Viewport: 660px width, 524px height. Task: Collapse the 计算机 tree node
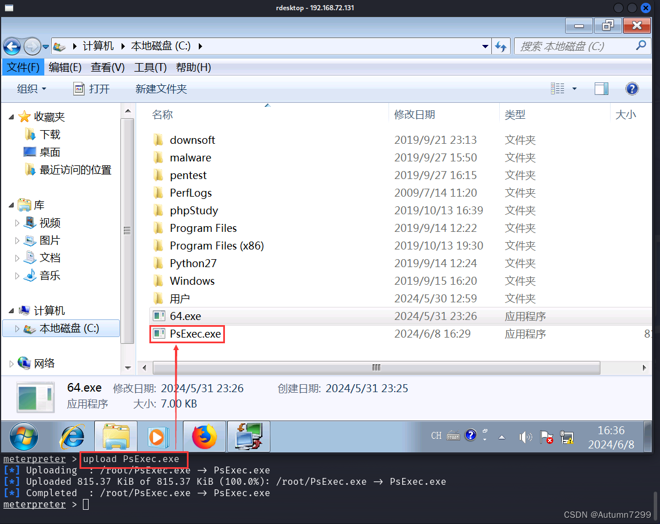pyautogui.click(x=11, y=311)
